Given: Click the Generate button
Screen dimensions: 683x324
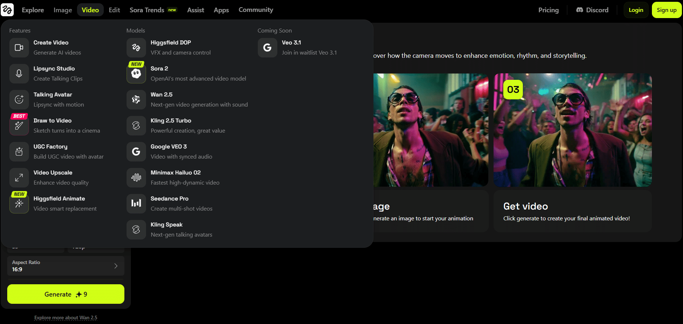Looking at the screenshot, I should (x=66, y=294).
